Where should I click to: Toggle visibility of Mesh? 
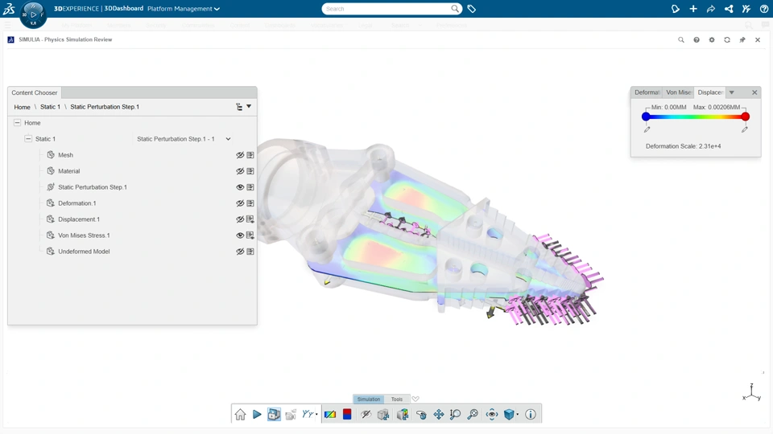[x=240, y=155]
